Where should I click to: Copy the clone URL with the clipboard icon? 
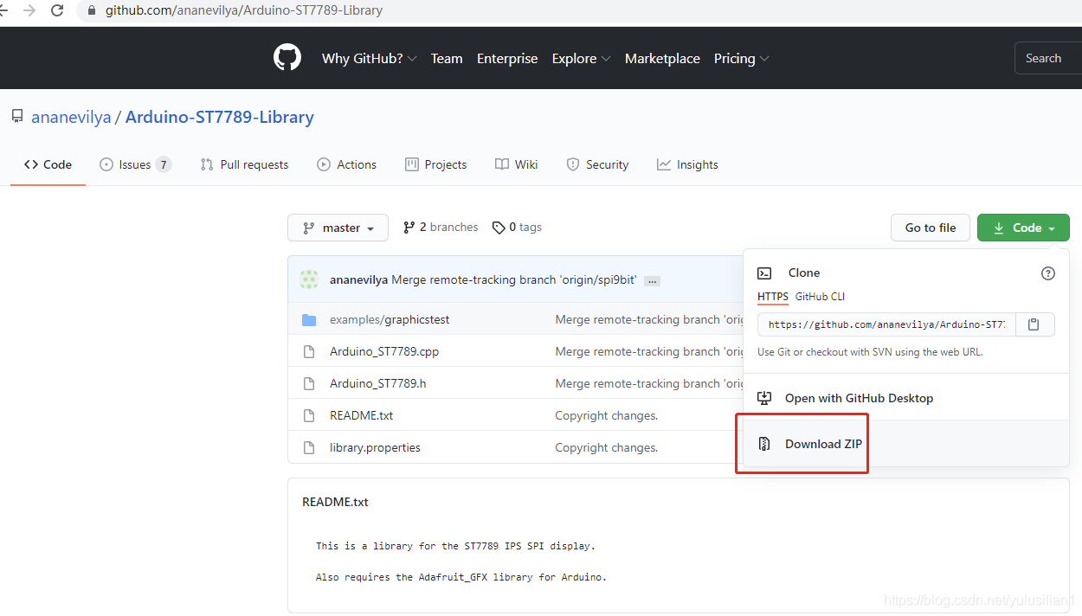[x=1034, y=324]
